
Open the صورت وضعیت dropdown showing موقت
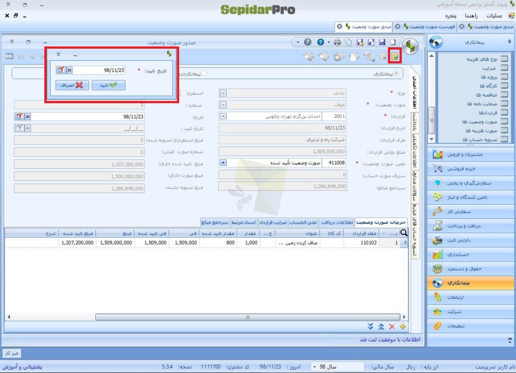[x=223, y=105]
